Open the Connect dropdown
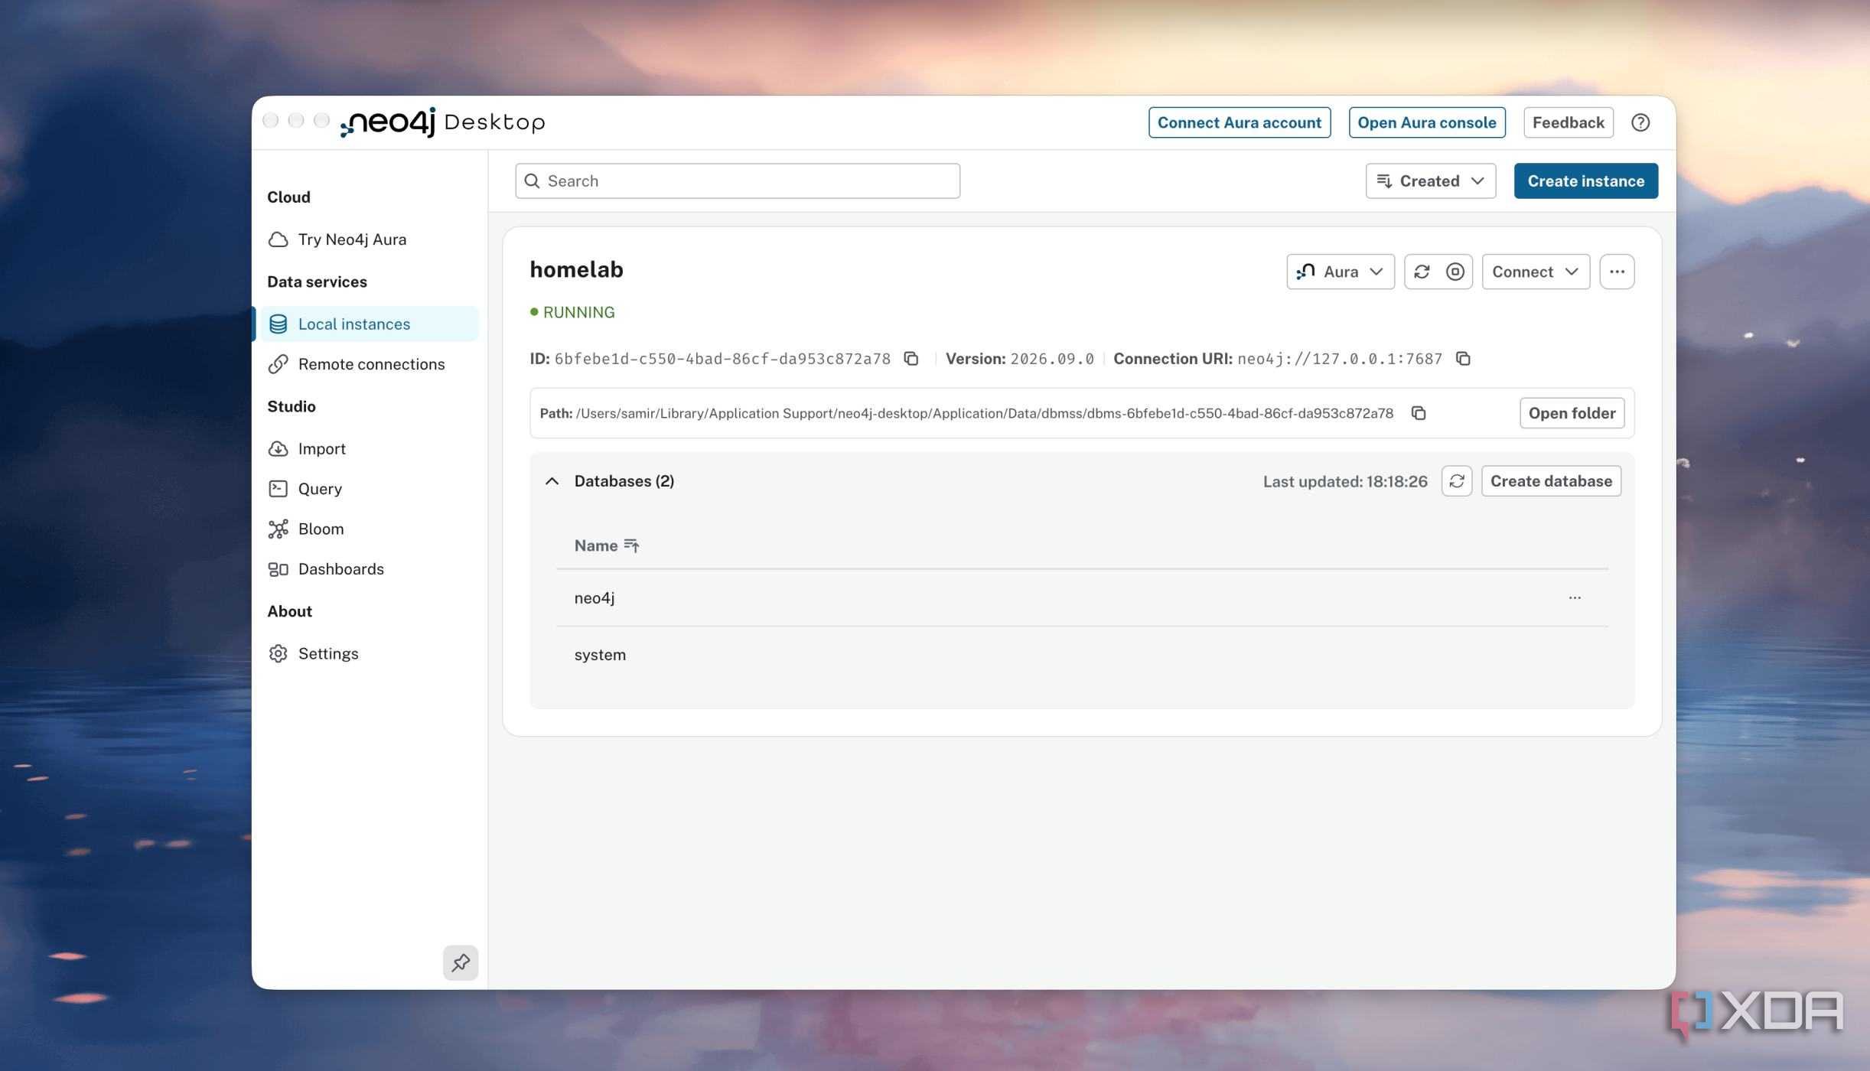The width and height of the screenshot is (1870, 1071). pyautogui.click(x=1536, y=272)
